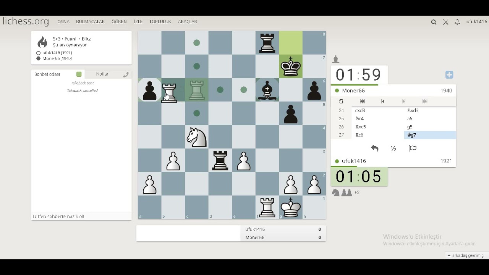The image size is (489, 275).
Task: Open the OYNA menu
Action: pos(63,22)
